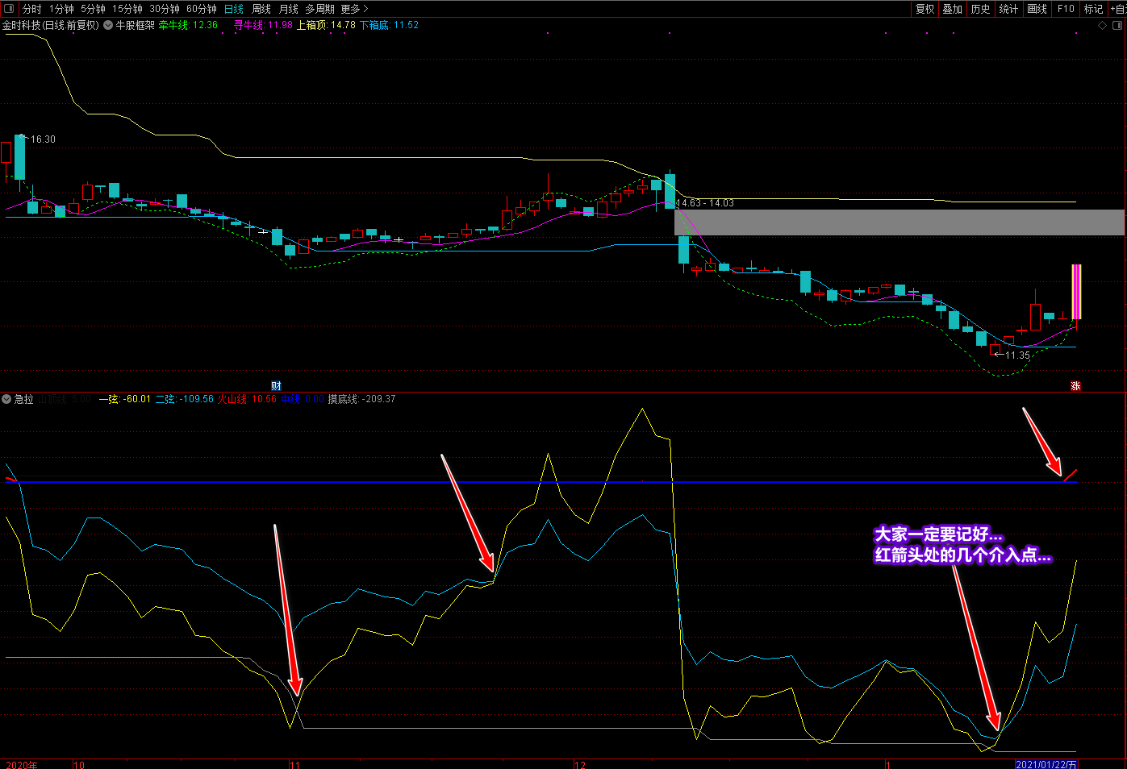This screenshot has width=1127, height=769.
Task: Click the 10 month marker on time axis
Action: (79, 764)
